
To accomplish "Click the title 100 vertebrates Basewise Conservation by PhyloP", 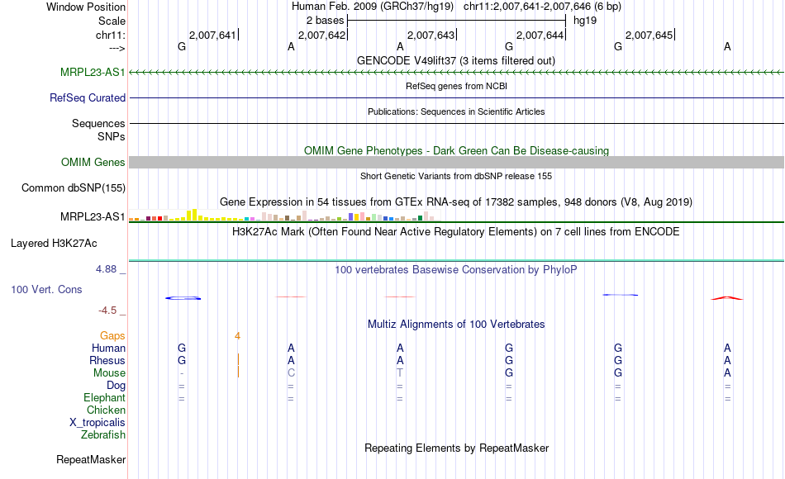I will click(456, 270).
